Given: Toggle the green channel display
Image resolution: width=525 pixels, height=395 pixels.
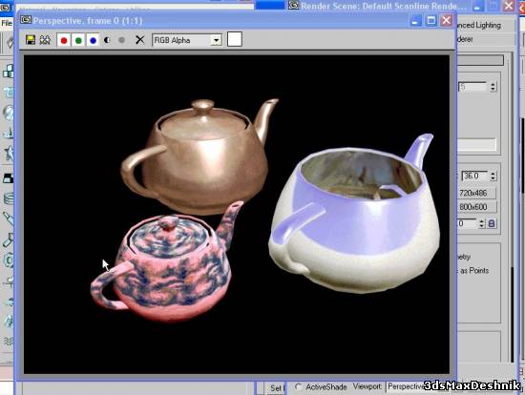Looking at the screenshot, I should pyautogui.click(x=78, y=40).
